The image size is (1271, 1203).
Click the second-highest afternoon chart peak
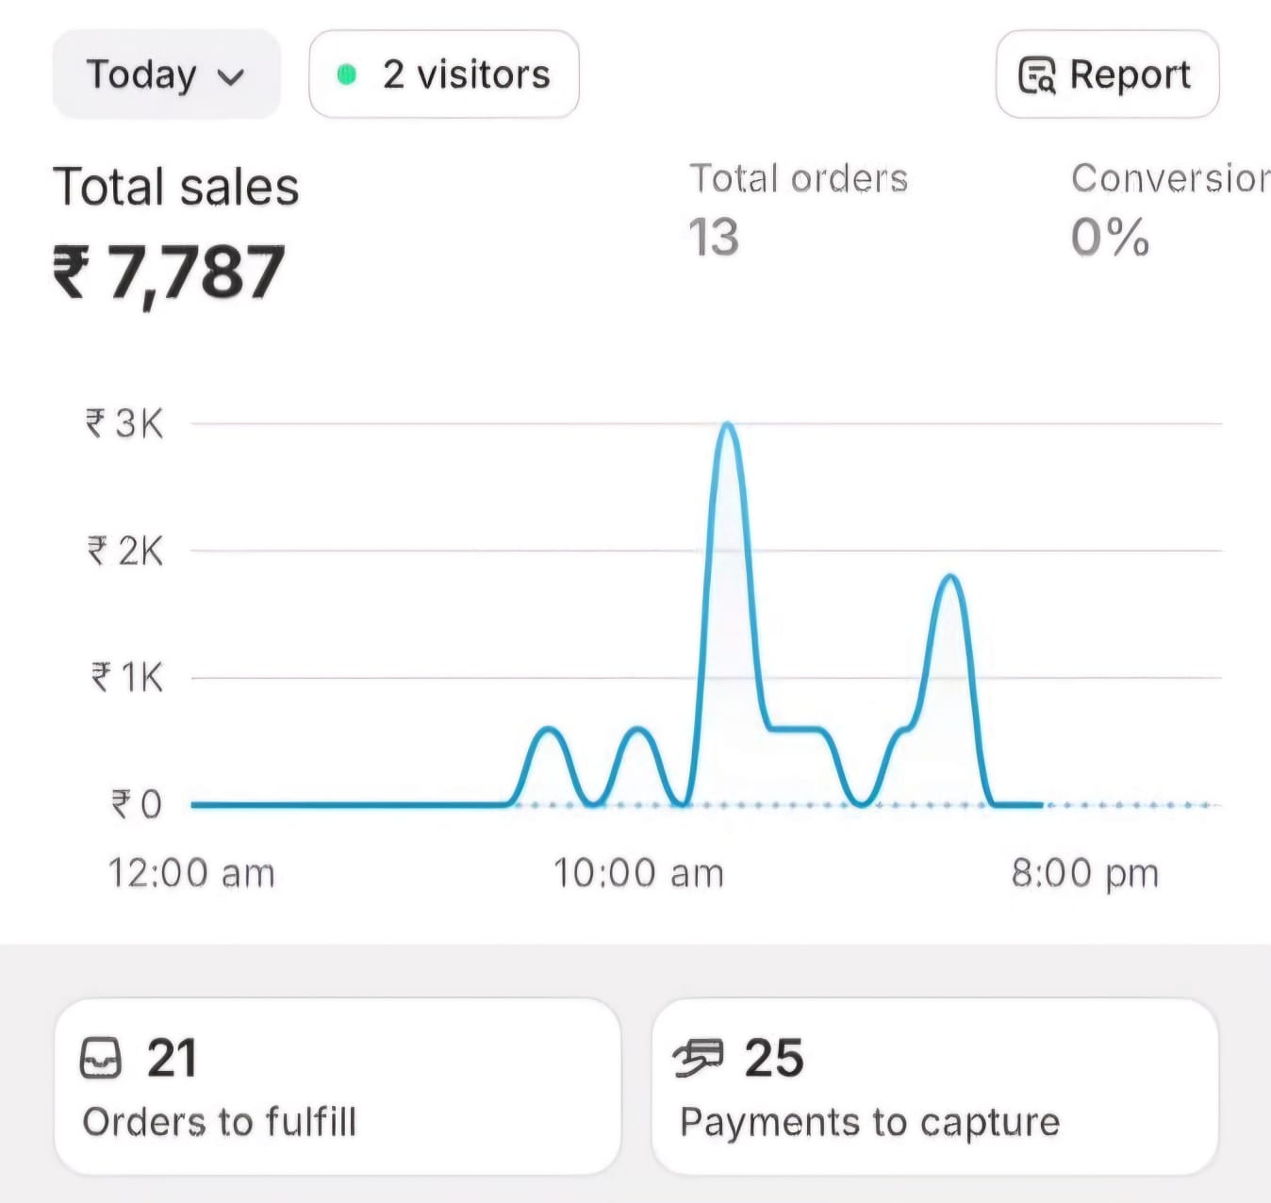point(950,576)
